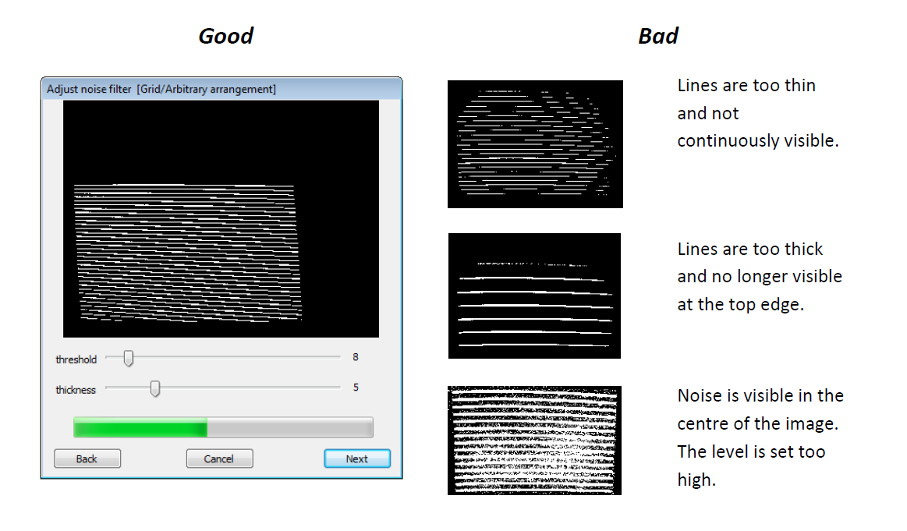Click the Next button
Image resolution: width=907 pixels, height=531 pixels.
point(356,458)
